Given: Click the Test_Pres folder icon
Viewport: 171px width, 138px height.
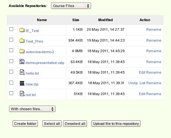Looking at the screenshot, I should point(22,40).
